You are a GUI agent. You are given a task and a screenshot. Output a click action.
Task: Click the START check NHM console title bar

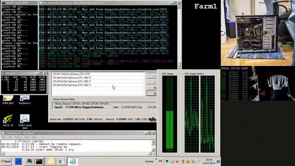click(x=19, y=3)
